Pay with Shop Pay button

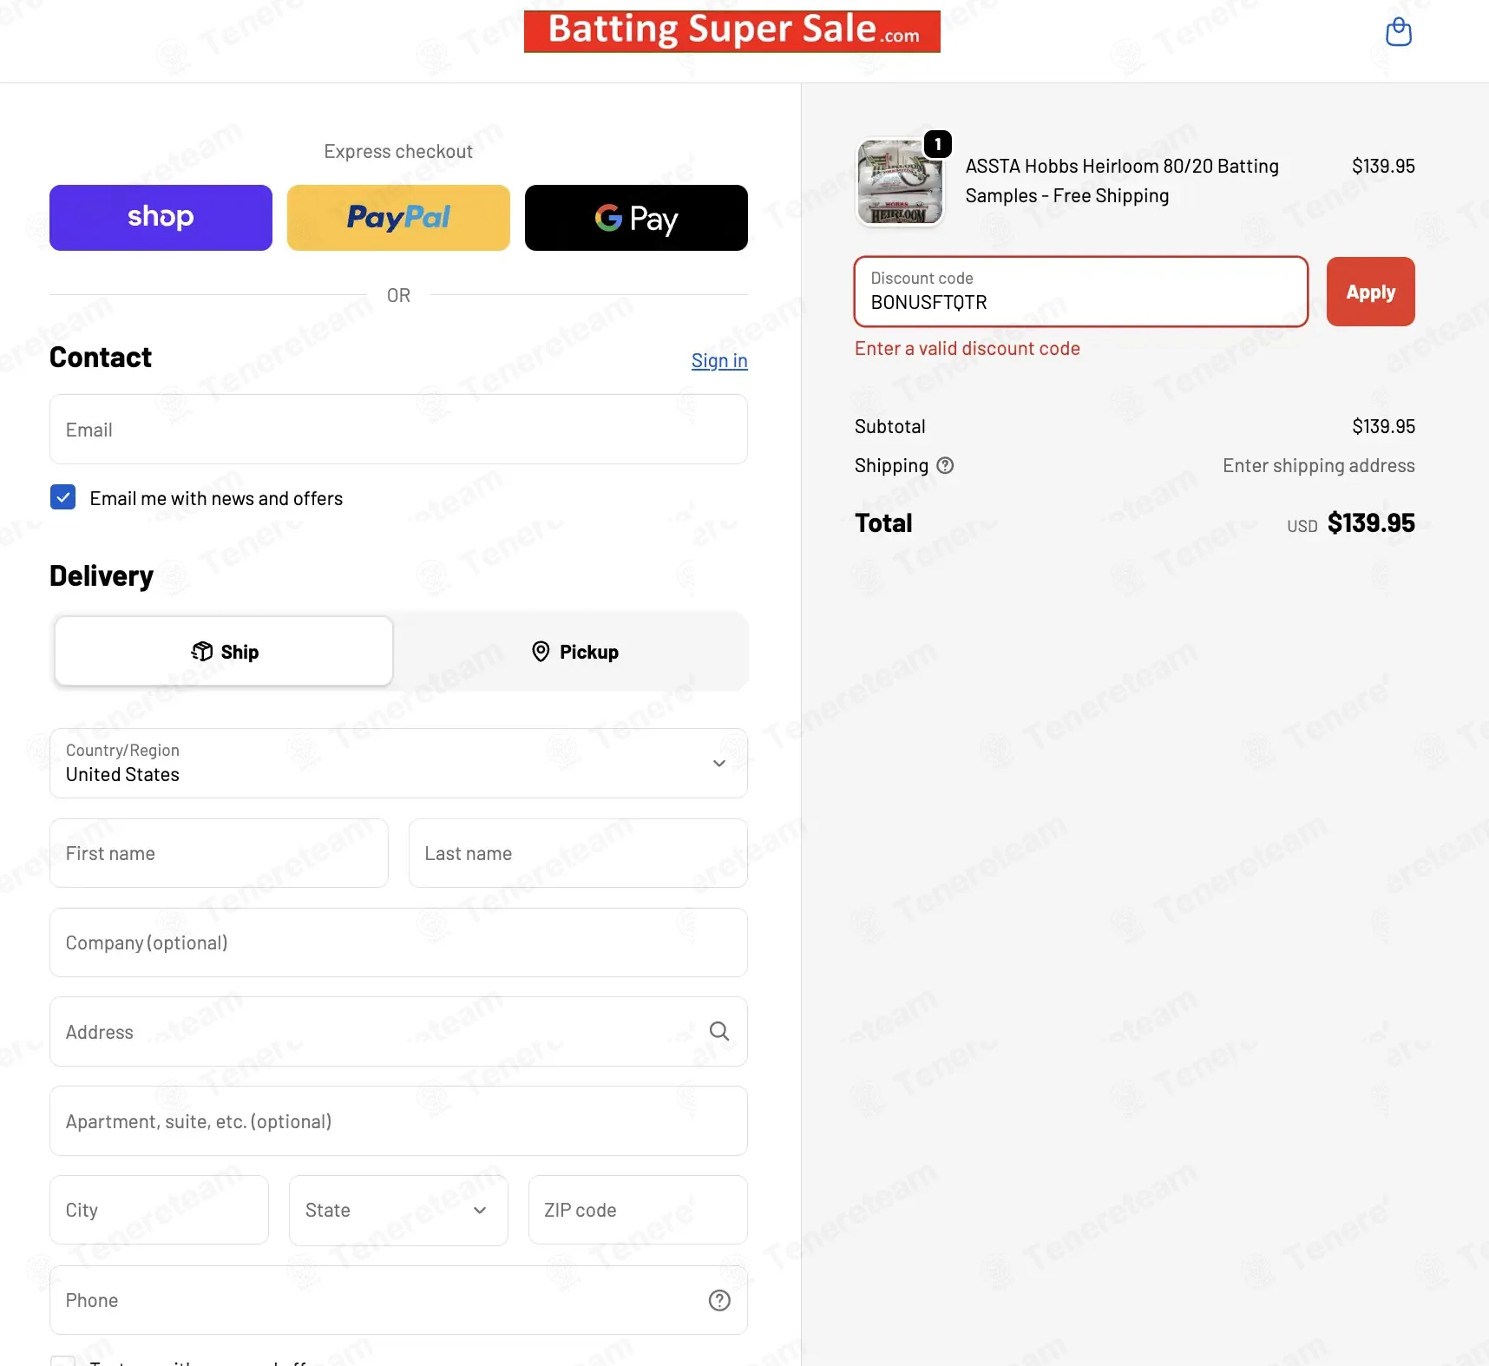pyautogui.click(x=161, y=218)
